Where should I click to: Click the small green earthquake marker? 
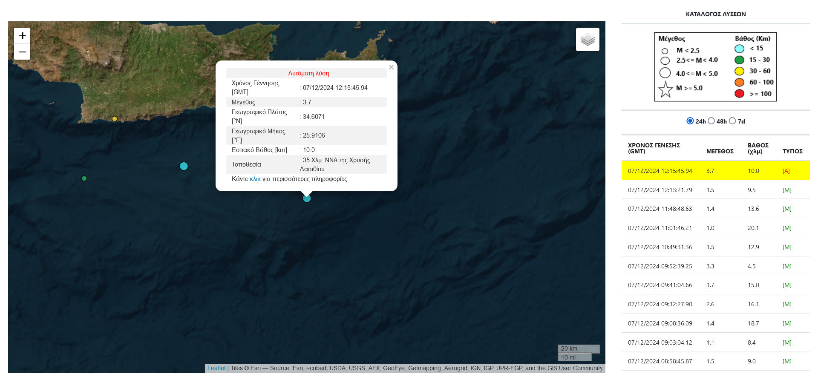(84, 178)
